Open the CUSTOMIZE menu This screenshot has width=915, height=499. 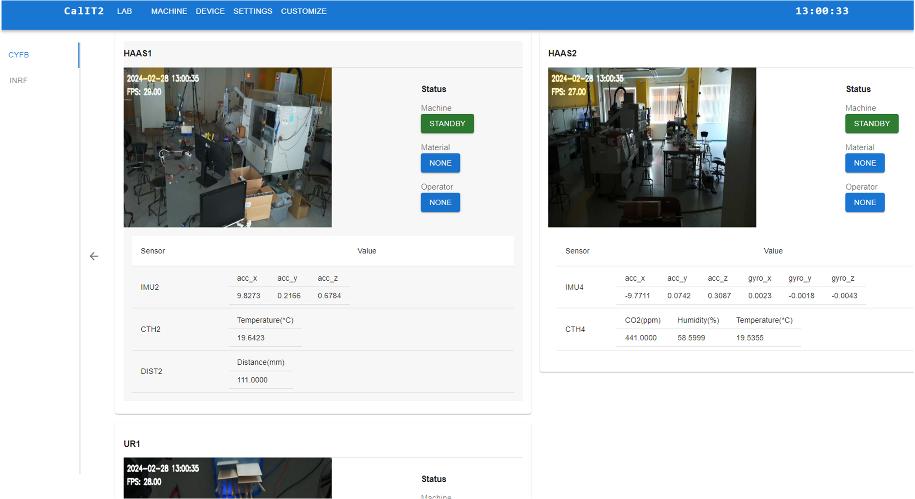pos(304,11)
